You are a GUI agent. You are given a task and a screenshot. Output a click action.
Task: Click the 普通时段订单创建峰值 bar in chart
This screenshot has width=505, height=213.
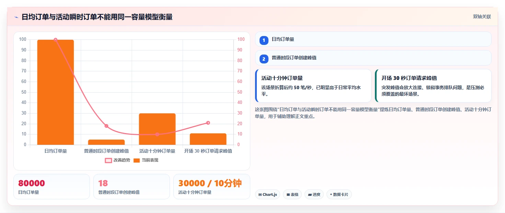point(106,142)
